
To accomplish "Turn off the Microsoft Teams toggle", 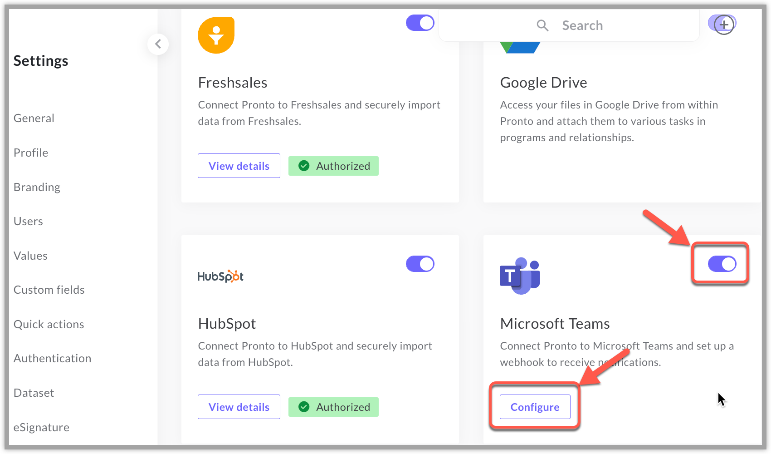I will point(722,264).
